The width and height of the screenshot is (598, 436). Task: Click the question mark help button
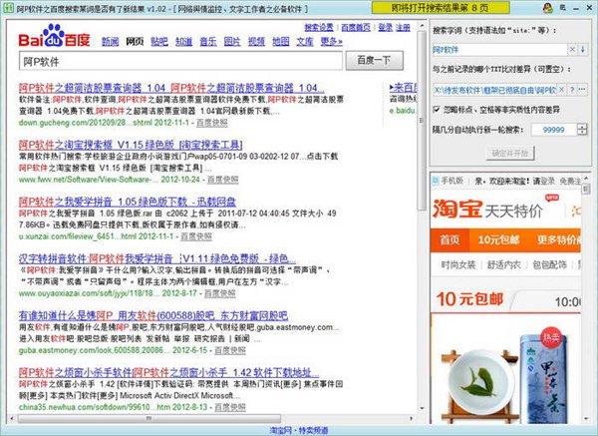572,90
